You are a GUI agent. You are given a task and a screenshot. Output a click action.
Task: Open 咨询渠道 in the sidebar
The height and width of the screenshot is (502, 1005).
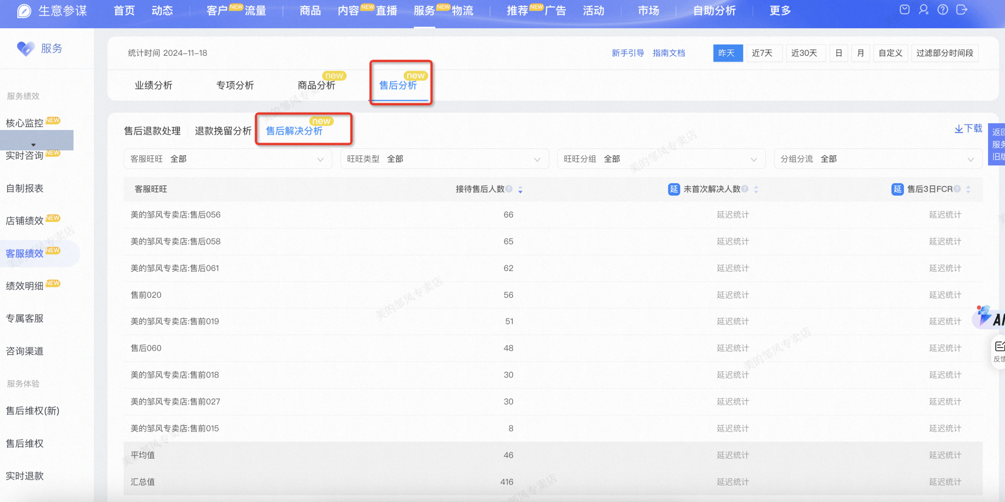tap(25, 351)
